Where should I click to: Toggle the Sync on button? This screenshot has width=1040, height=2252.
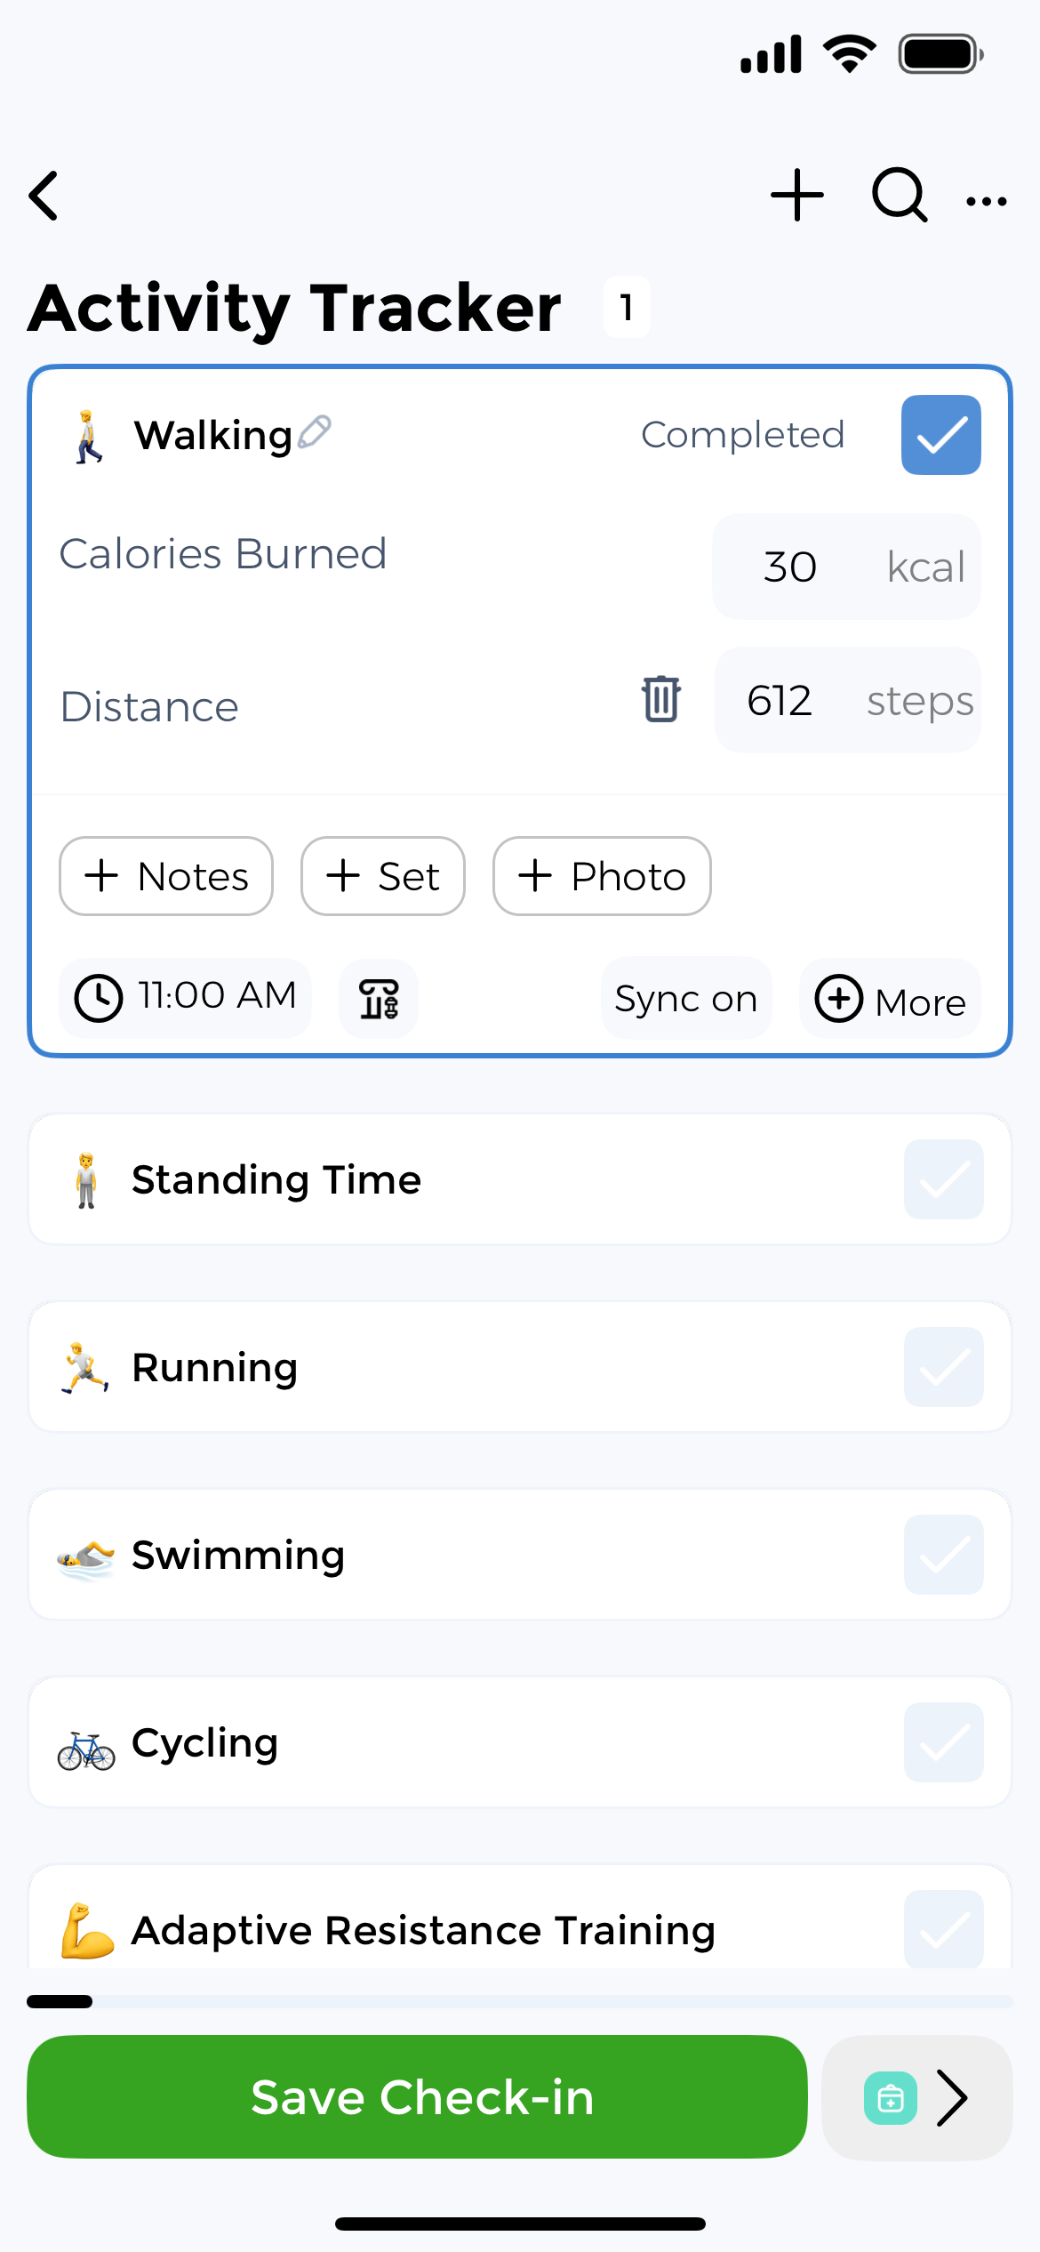coord(685,999)
